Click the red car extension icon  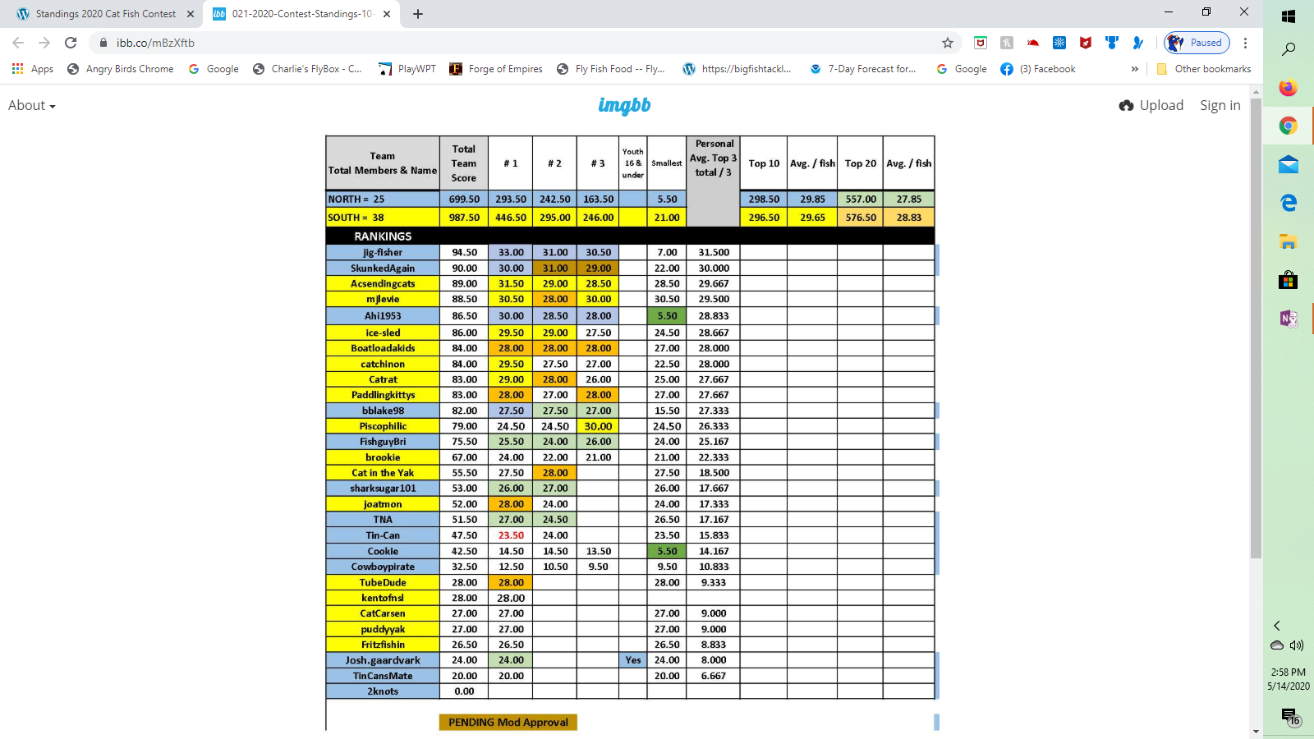(x=1033, y=43)
